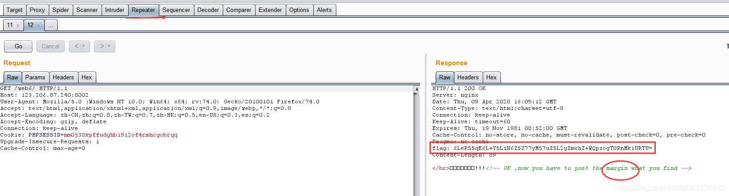Open the Request Hex tab
This screenshot has height=196, width=729.
pos(87,77)
